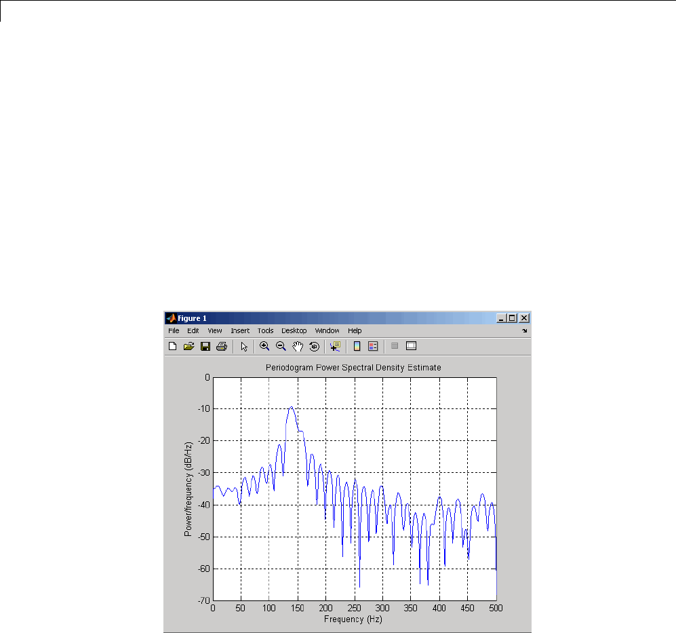
Task: Close the Figure 1 window
Action: 524,318
